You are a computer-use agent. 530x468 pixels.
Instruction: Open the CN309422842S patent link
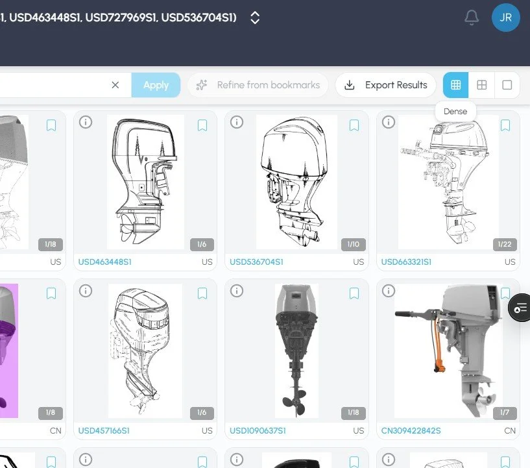click(x=411, y=430)
